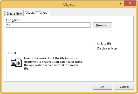Screen dimensions: 138x94
Task: Select the Create from File tab
Action: (37, 13)
